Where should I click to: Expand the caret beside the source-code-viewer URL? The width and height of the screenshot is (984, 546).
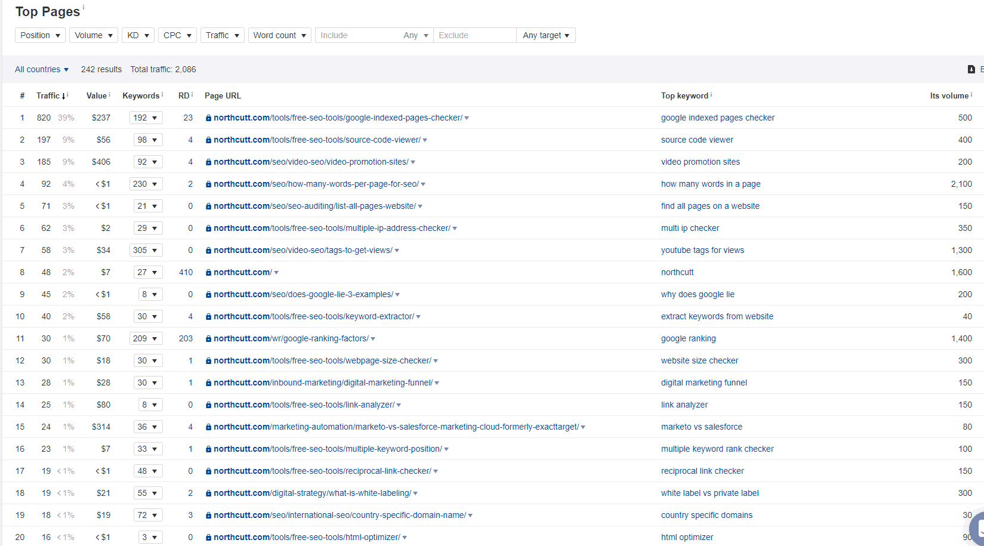pyautogui.click(x=425, y=140)
